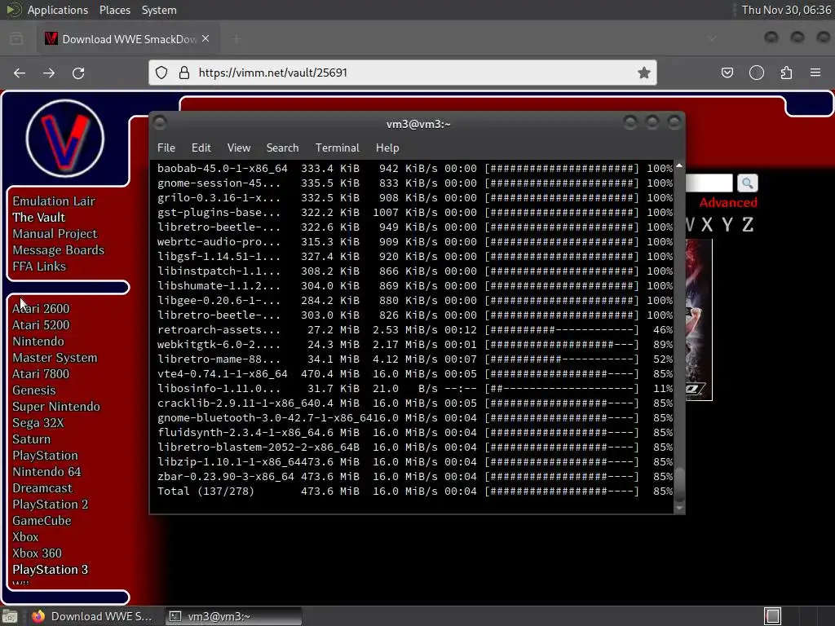Open the terminal View menu

(239, 148)
